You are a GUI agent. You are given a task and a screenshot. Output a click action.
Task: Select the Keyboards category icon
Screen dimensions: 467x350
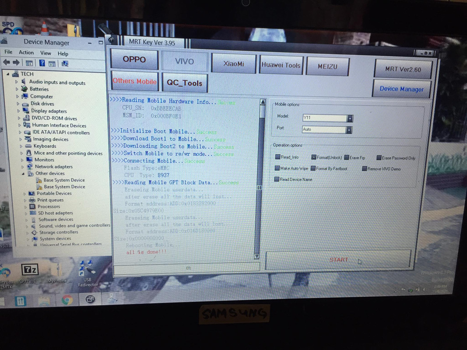tap(28, 146)
